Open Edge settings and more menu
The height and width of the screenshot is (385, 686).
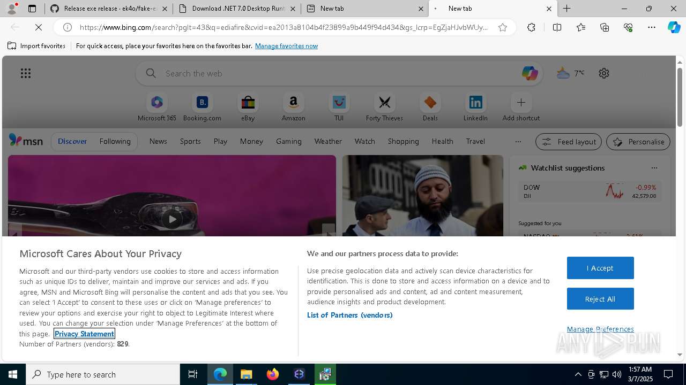click(x=652, y=27)
